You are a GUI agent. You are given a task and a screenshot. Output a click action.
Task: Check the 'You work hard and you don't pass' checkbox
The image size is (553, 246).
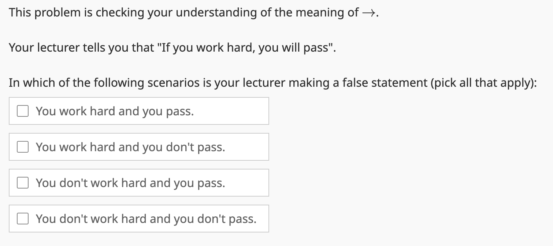coord(22,147)
